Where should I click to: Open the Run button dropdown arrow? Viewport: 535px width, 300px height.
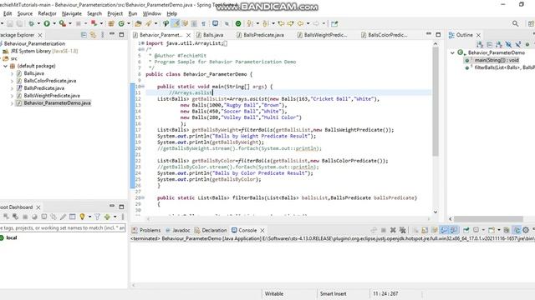(54, 23)
